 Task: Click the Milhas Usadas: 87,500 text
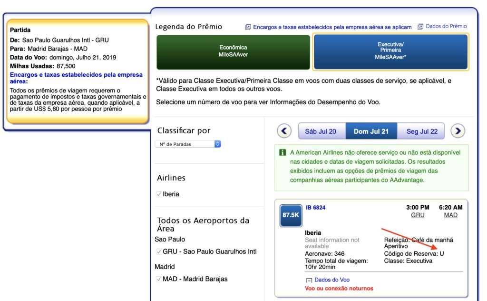pos(42,66)
